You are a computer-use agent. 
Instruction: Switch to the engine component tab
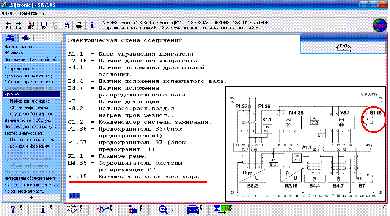[x=26, y=38]
